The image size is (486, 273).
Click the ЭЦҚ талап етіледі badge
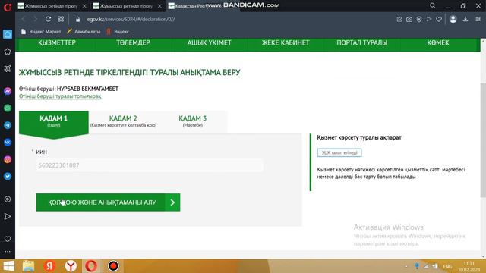point(339,152)
